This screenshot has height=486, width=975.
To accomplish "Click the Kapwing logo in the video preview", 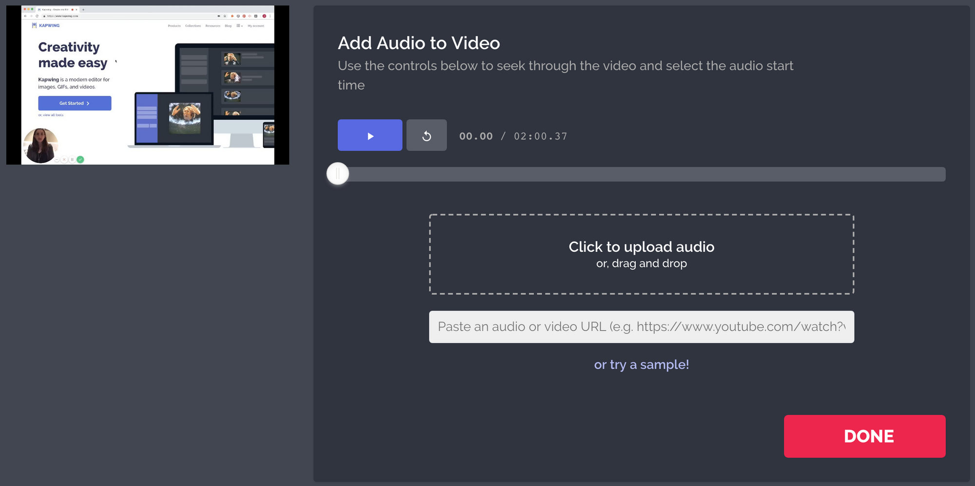I will point(46,25).
